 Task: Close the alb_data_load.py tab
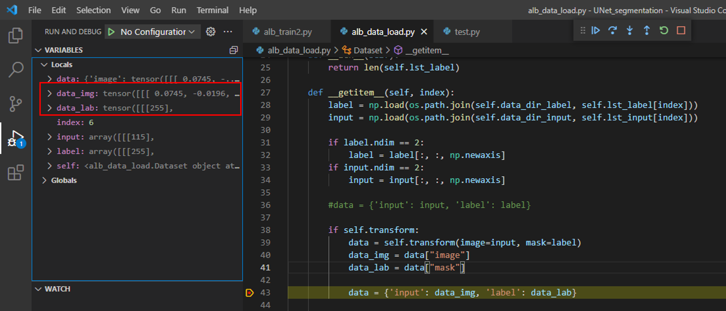pos(424,32)
